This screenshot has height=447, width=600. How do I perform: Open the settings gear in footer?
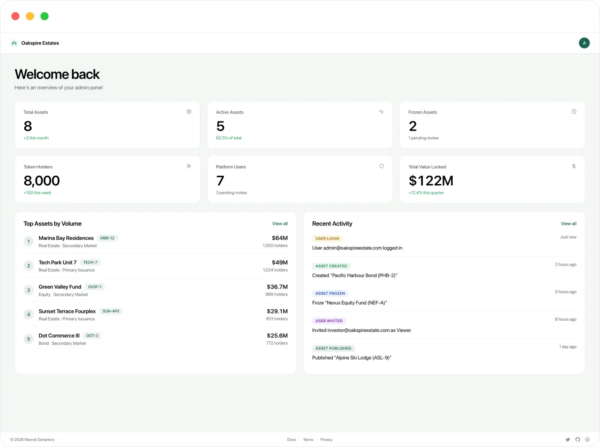pos(587,440)
